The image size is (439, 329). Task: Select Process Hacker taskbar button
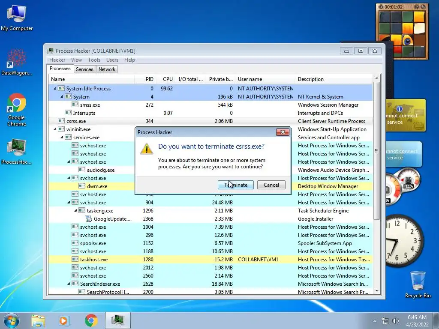click(x=118, y=320)
